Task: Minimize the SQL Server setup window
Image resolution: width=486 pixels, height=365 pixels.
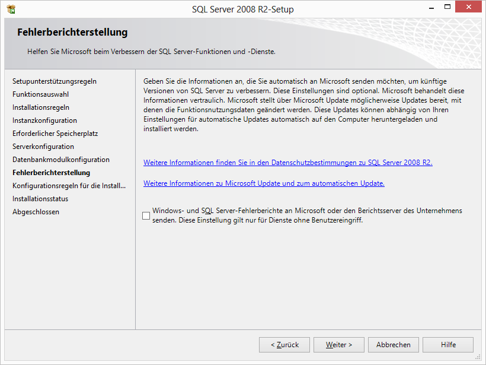Action: coord(431,8)
